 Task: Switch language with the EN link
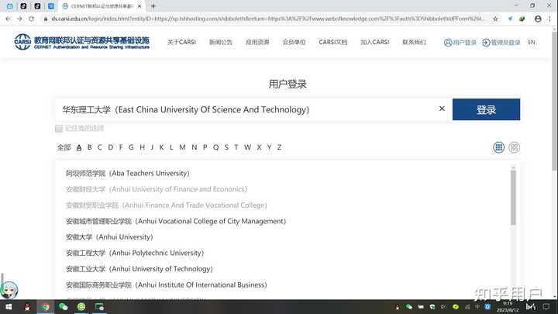532,43
